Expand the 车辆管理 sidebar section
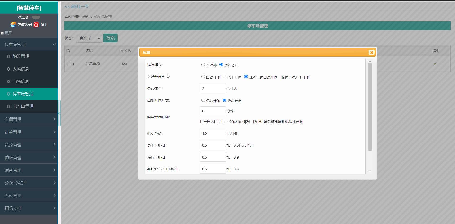 coord(29,119)
